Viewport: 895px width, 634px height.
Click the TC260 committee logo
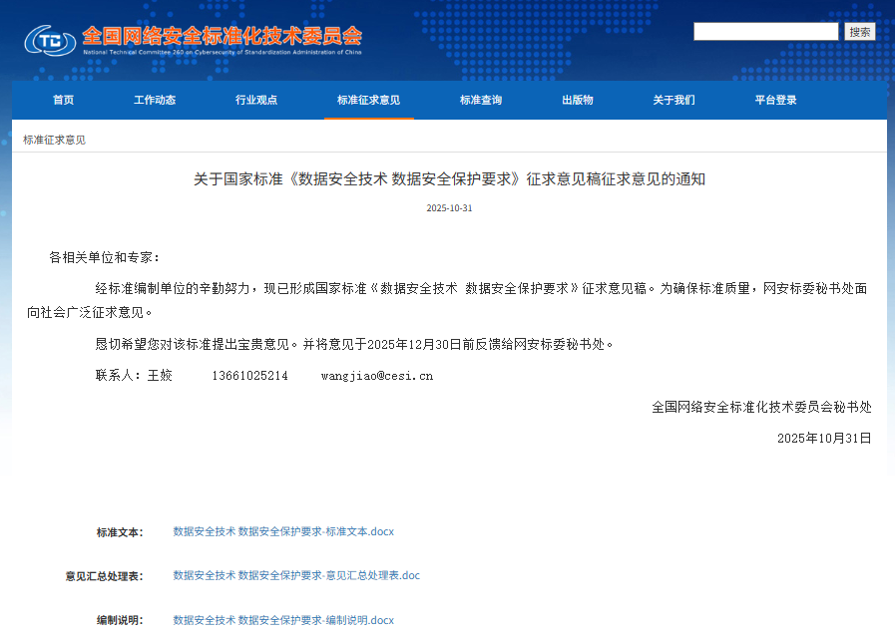(x=48, y=41)
